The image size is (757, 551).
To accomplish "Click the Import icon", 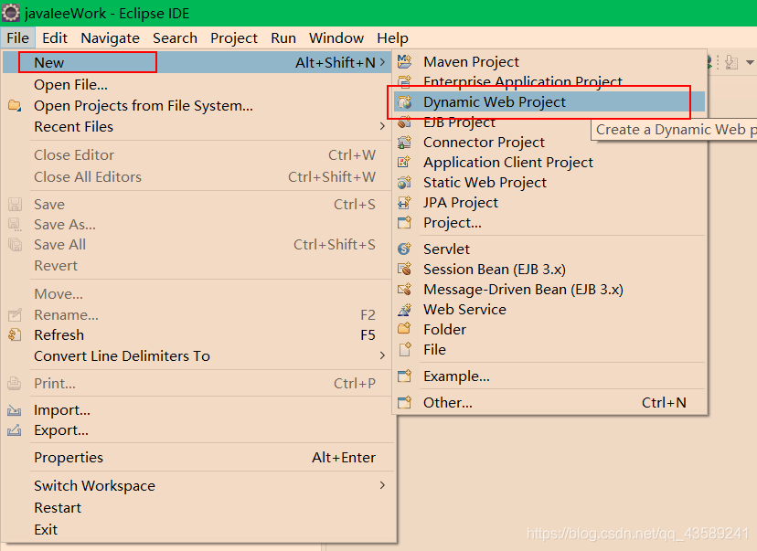I will 15,410.
